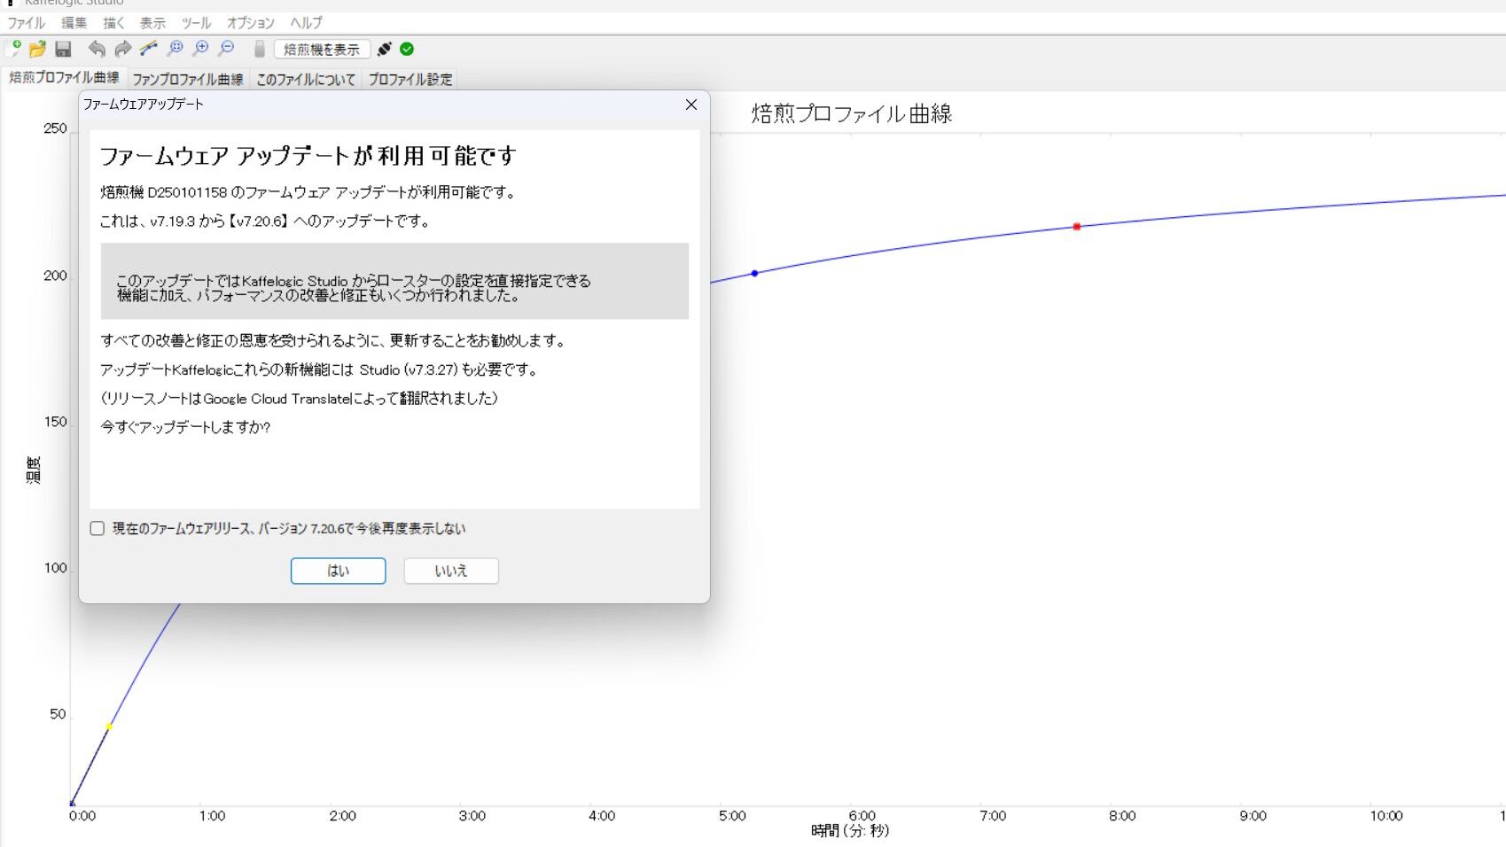Screen dimensions: 1506x847
Task: Select the curve smoothing tool icon
Action: (x=149, y=49)
